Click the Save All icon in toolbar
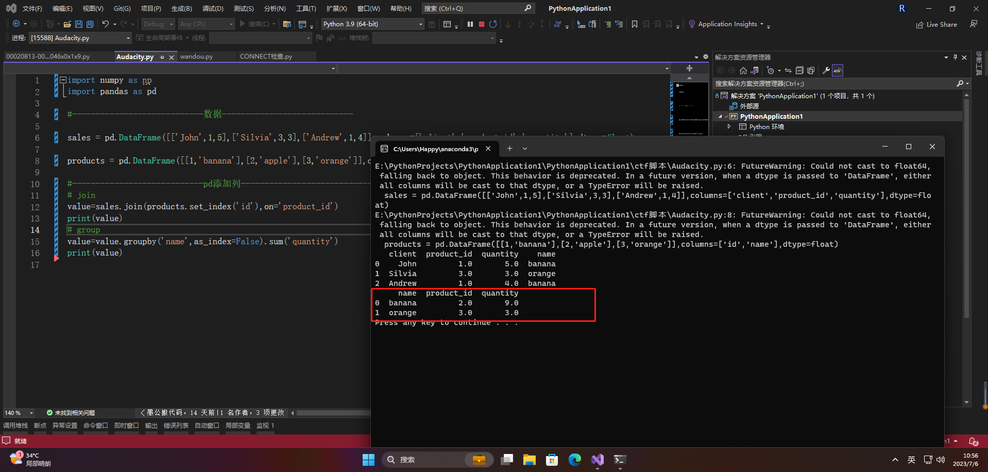The image size is (988, 472). point(90,24)
